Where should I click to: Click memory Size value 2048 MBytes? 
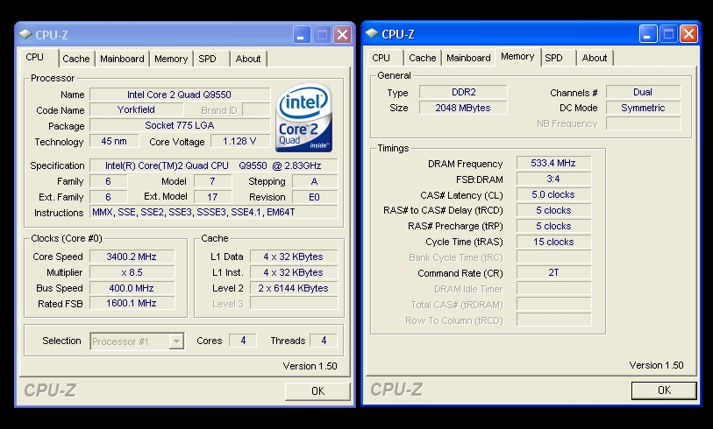[463, 108]
